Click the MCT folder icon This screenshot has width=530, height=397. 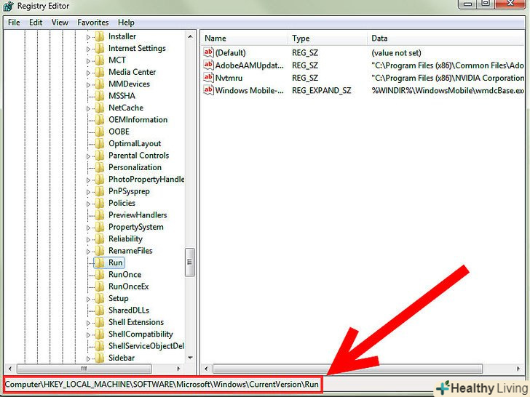pos(99,60)
